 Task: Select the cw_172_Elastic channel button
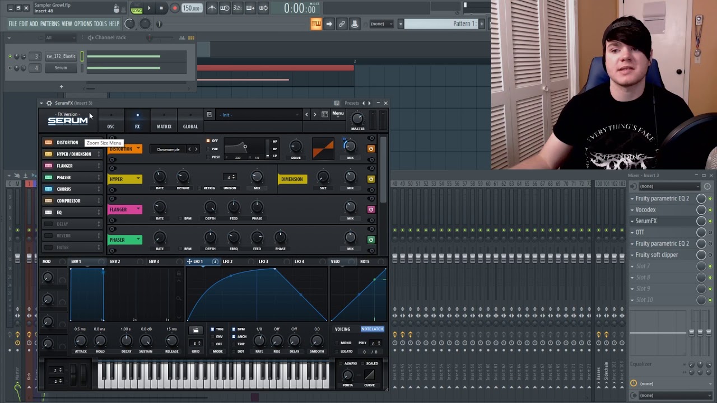(x=60, y=56)
